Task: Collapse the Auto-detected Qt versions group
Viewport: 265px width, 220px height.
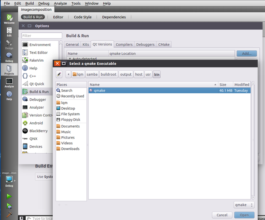Action: tap(70, 59)
